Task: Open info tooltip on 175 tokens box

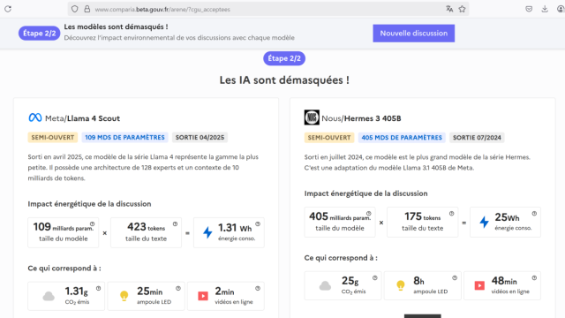Action: pos(451,214)
